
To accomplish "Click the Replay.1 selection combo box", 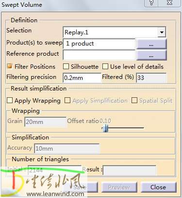I will [x=115, y=32].
